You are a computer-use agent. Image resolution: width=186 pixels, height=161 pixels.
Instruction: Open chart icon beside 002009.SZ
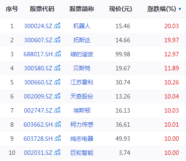pos(57,96)
